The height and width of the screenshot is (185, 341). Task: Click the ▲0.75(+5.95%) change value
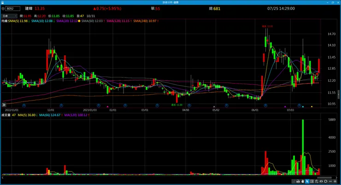(x=107, y=8)
